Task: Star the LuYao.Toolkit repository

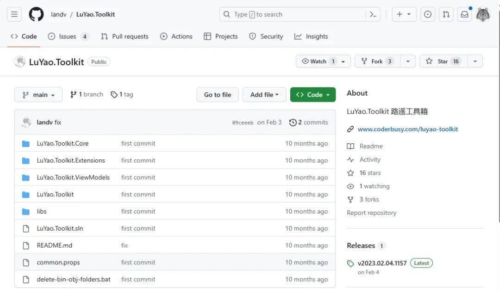Action: 443,61
